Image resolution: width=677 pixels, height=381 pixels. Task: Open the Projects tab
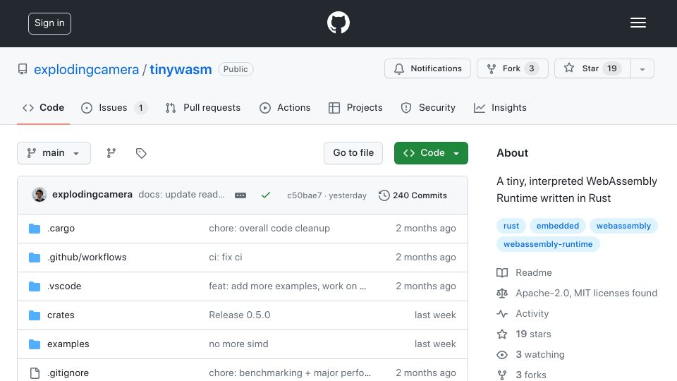(x=355, y=107)
